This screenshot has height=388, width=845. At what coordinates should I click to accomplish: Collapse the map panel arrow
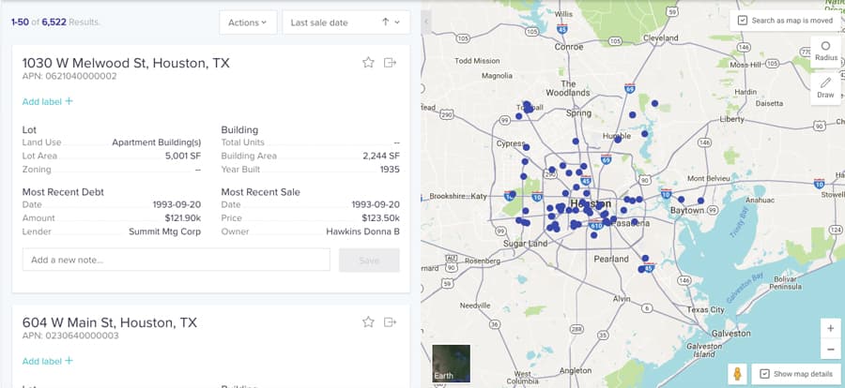pyautogui.click(x=427, y=22)
